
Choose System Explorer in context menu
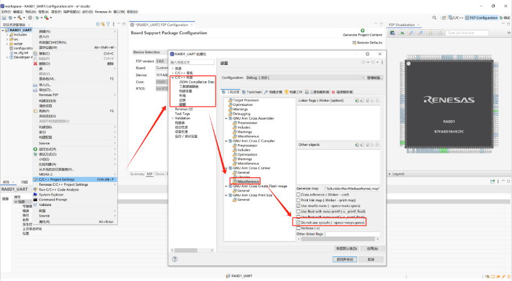pos(75,195)
